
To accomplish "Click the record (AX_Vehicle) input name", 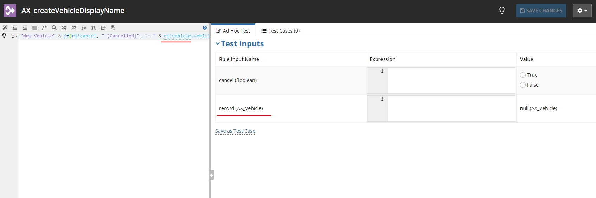I will [x=241, y=108].
